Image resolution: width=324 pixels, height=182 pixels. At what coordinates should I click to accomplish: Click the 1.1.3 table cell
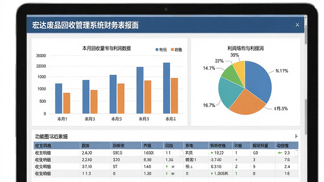tap(86, 173)
